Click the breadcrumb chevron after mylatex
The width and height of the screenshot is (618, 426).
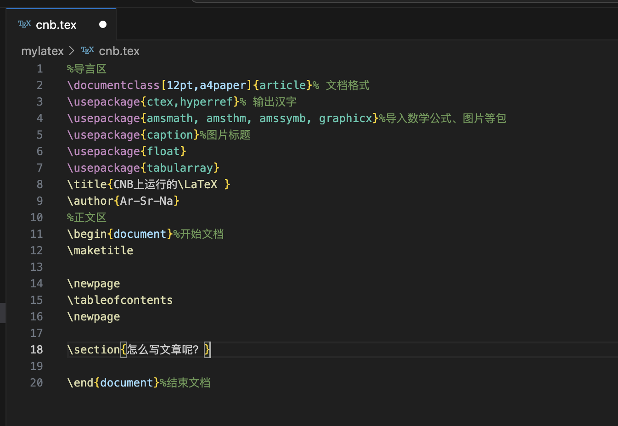click(x=72, y=50)
